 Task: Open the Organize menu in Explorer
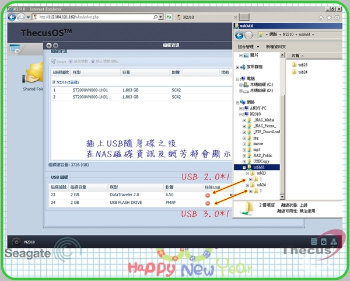(249, 47)
